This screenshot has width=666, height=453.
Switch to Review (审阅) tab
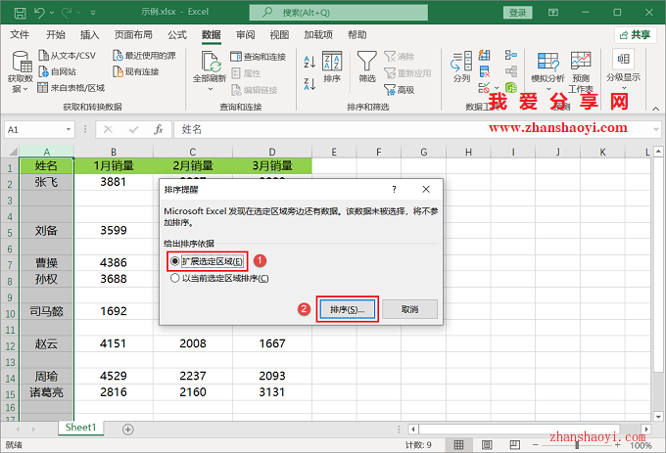click(246, 35)
